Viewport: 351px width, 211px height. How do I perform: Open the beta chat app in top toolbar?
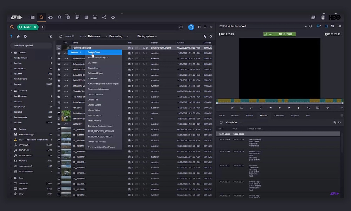click(x=68, y=17)
